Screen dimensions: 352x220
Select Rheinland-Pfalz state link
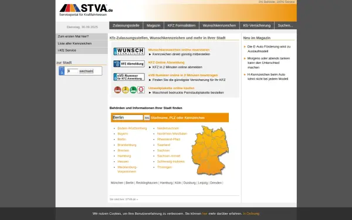(168, 139)
